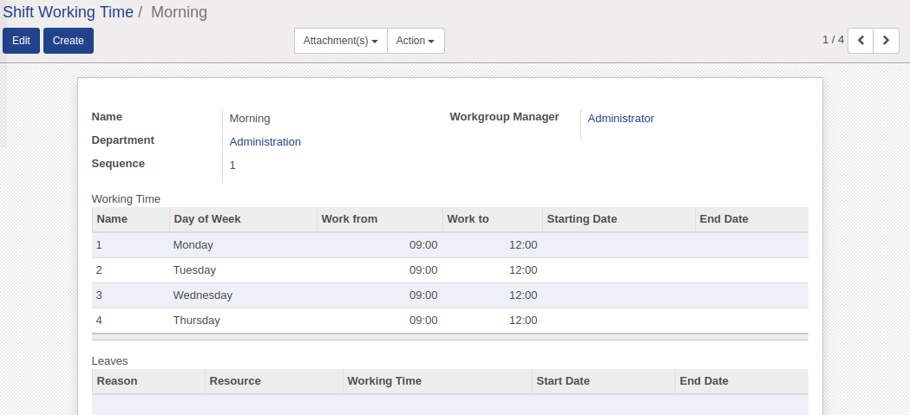Sort Working Time by Starting Date
The height and width of the screenshot is (415, 910).
[x=582, y=219]
